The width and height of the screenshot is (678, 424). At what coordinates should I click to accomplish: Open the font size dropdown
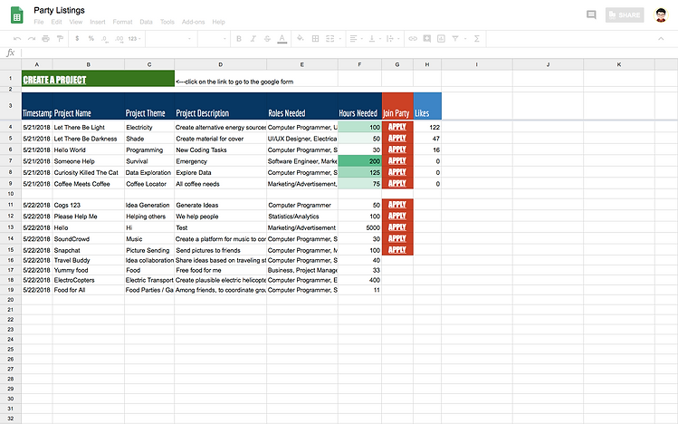click(x=213, y=39)
